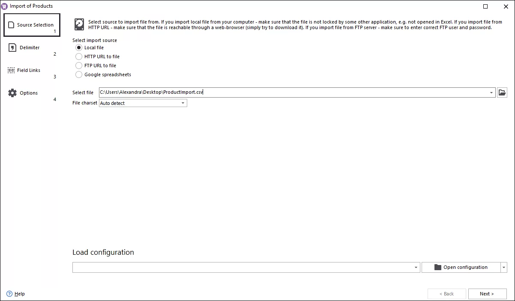
Task: Click inside the Select file path field
Action: click(257, 92)
